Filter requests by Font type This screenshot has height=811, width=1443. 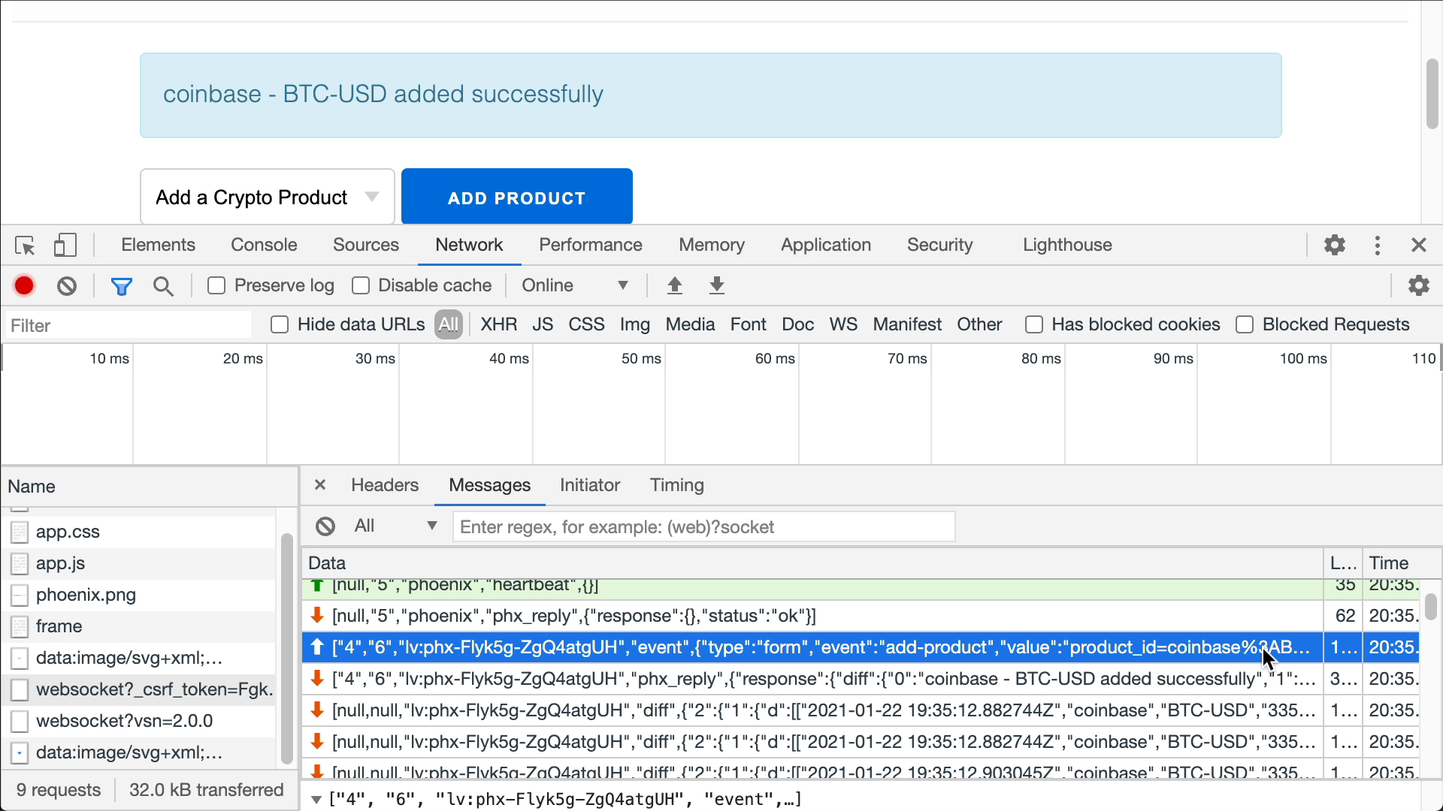(749, 324)
